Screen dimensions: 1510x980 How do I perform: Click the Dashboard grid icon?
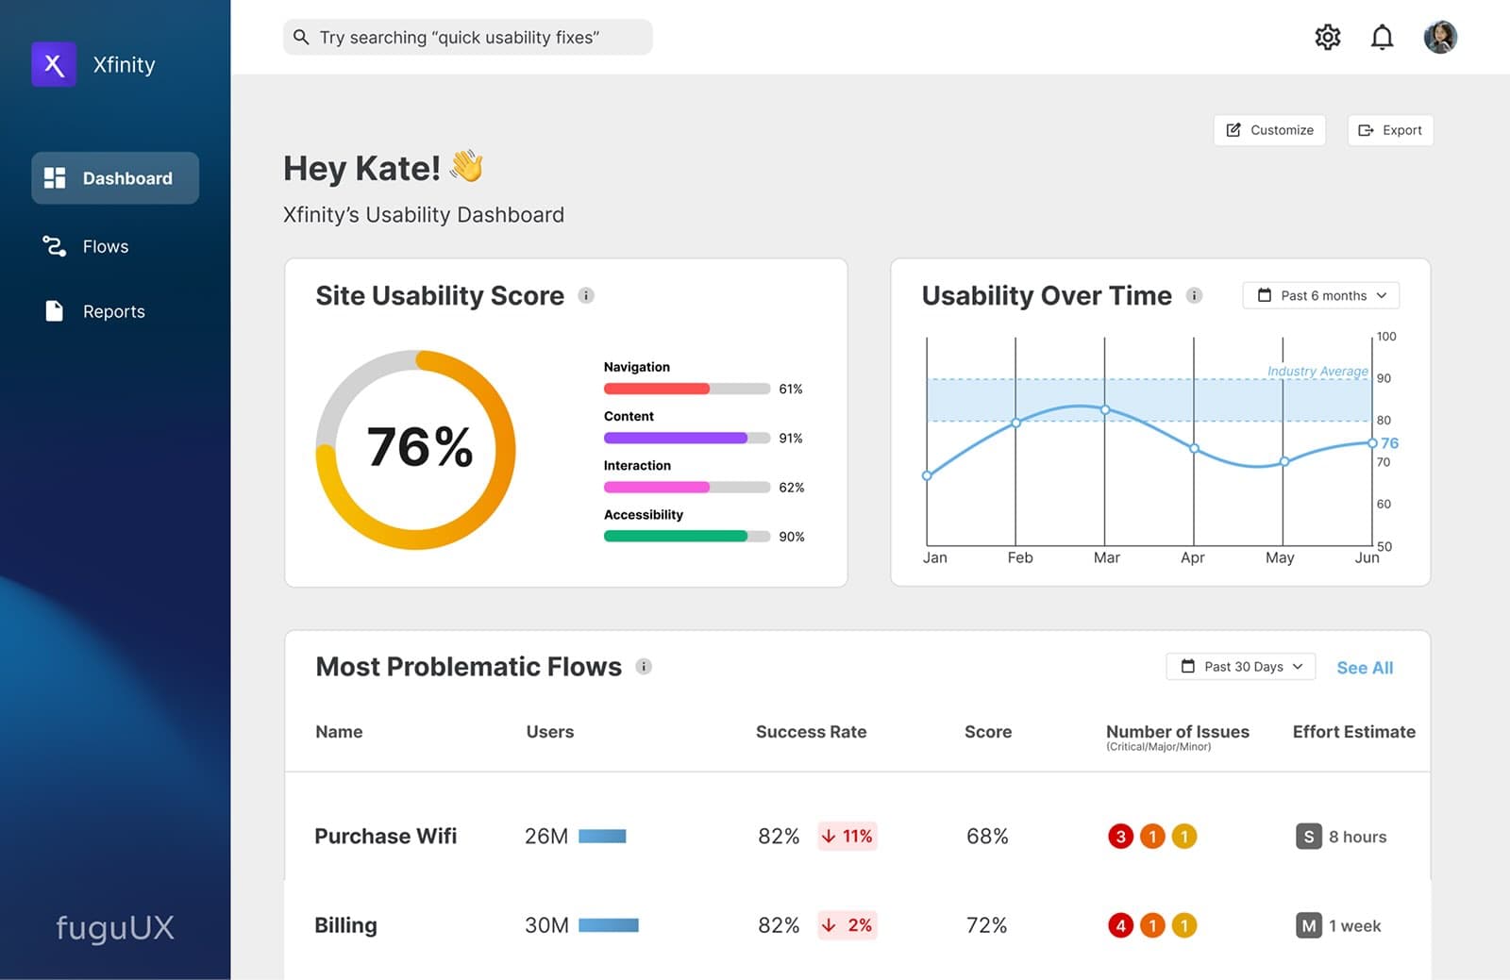(x=55, y=177)
